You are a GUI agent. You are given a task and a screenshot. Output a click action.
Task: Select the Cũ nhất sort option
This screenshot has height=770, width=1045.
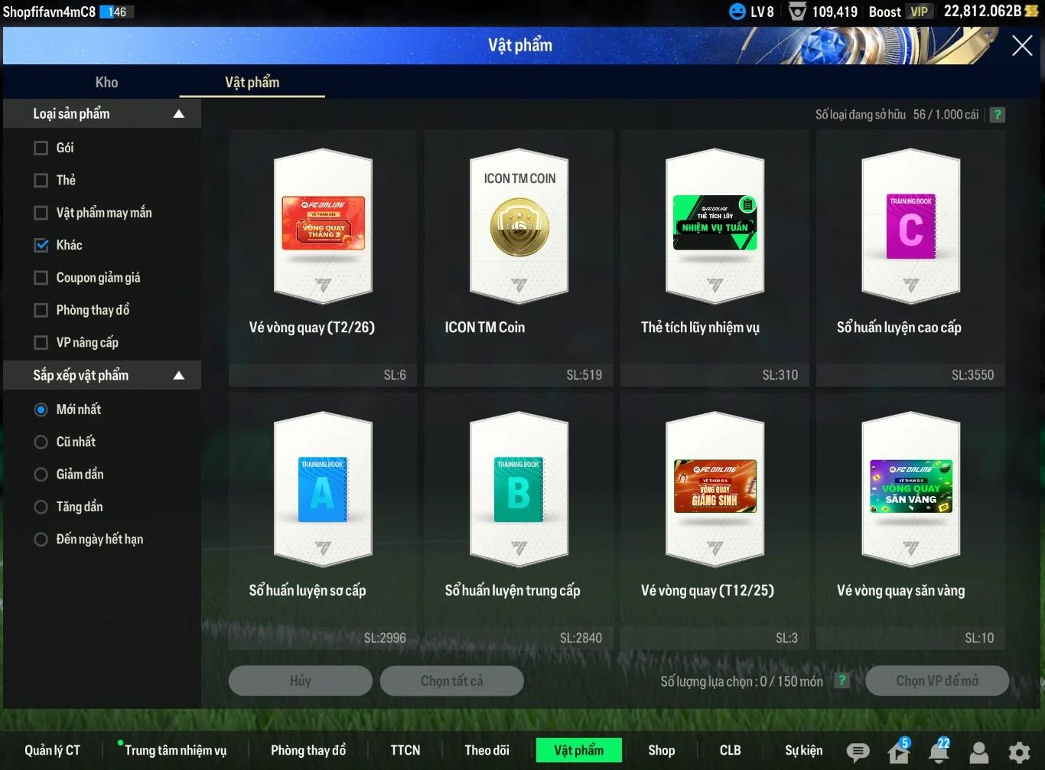(x=41, y=442)
